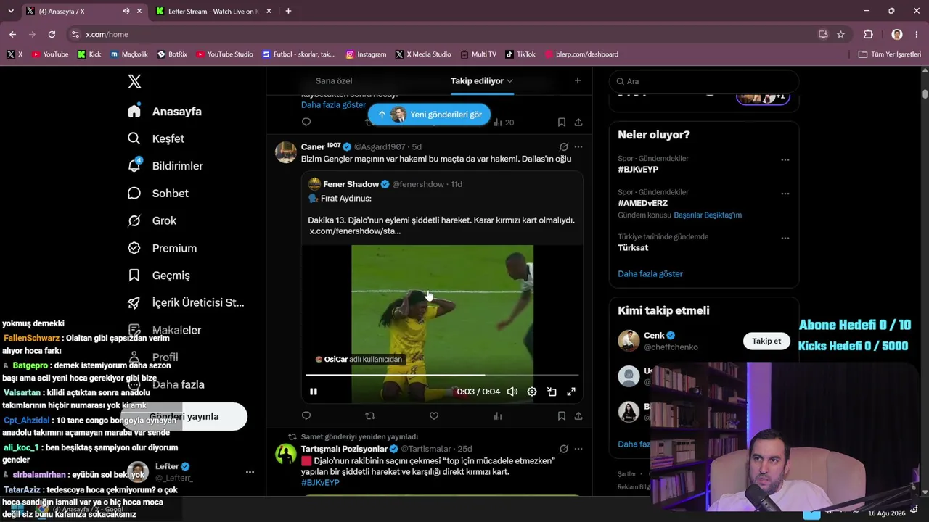The width and height of the screenshot is (929, 522).
Task: Open more options on Caner's post
Action: (578, 146)
